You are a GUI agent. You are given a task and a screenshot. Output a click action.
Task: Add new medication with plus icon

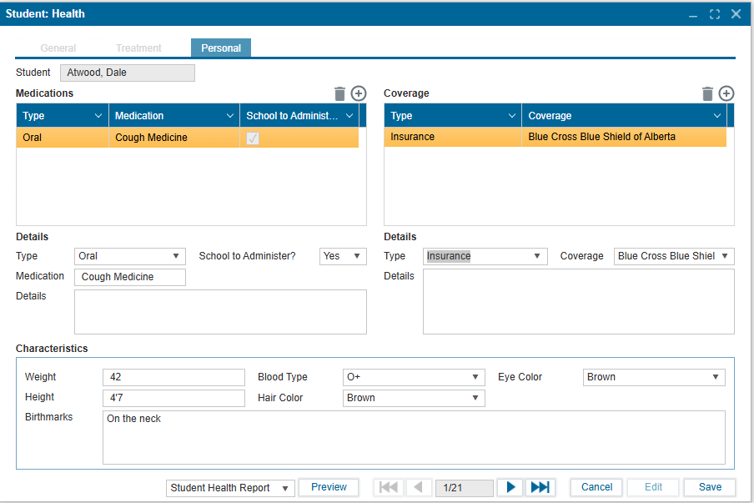359,93
